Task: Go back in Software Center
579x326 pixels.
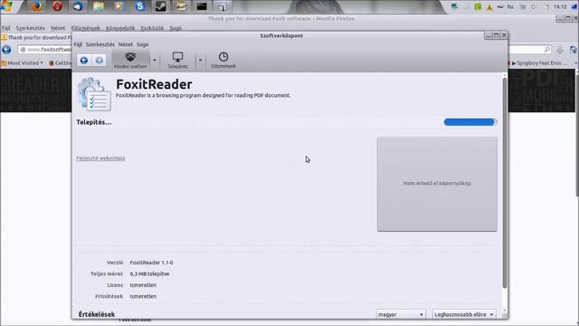Action: (x=84, y=61)
